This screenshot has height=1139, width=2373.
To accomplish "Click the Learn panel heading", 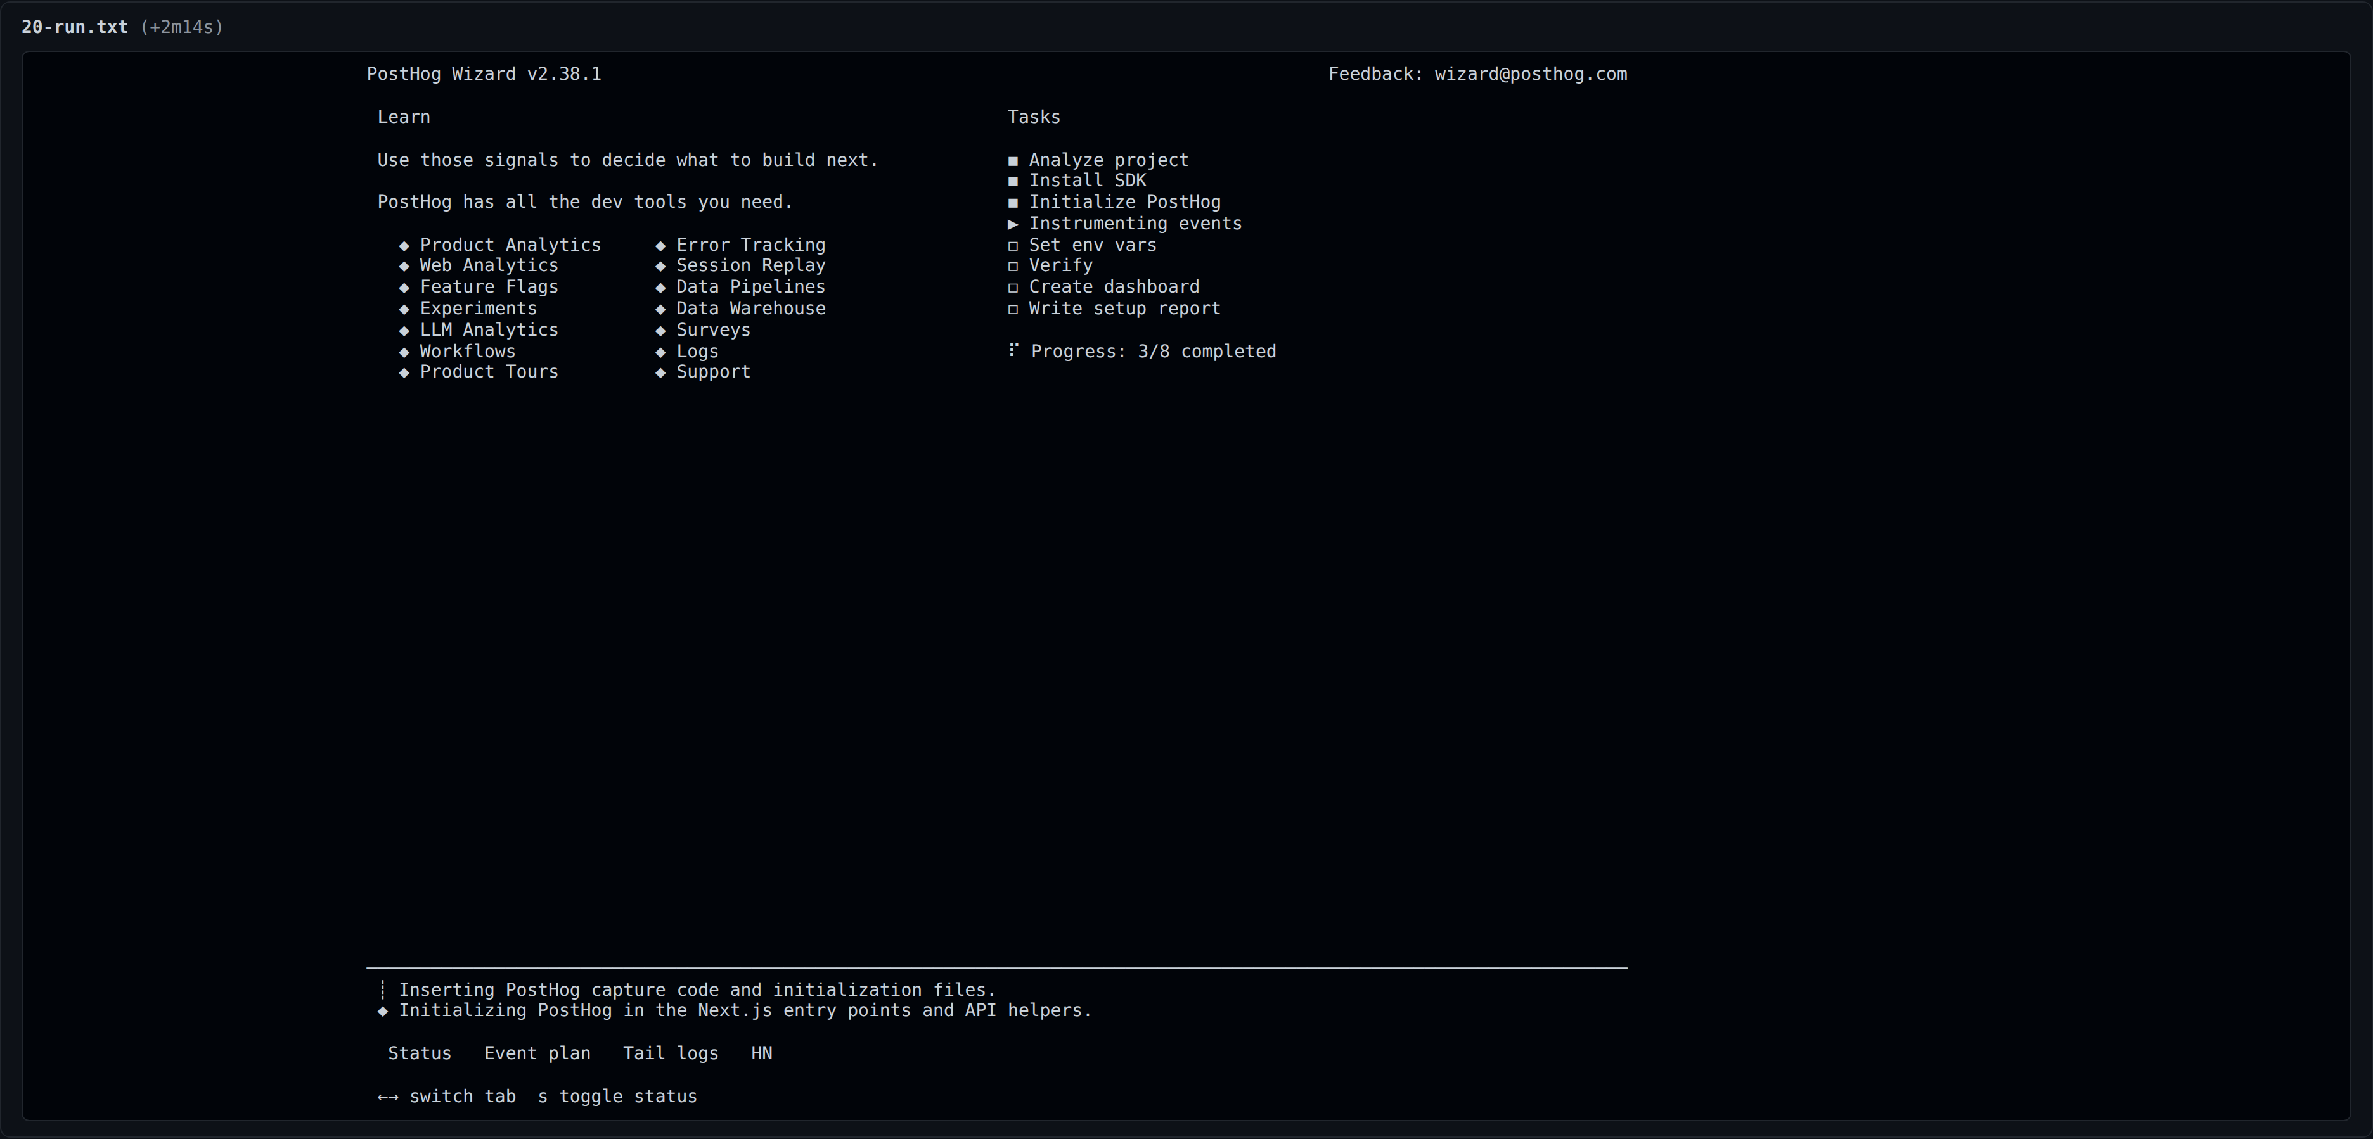I will point(404,117).
